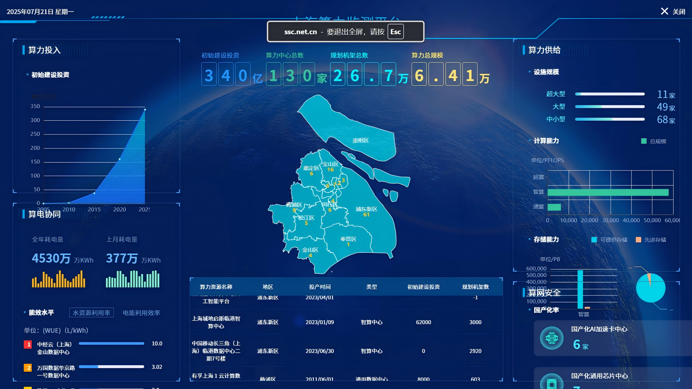692x389 pixels.
Task: Open the 上海城地启斯临港智算中心 table row
Action: 216,322
